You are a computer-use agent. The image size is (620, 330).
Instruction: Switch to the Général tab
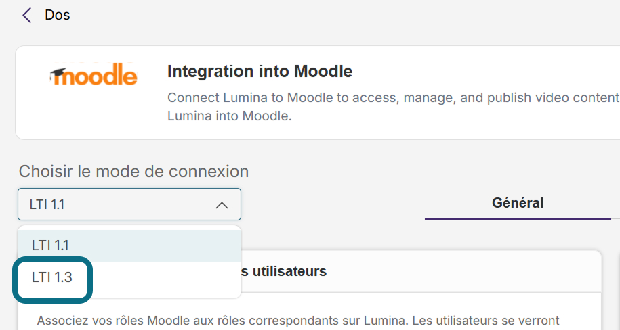[x=518, y=203]
